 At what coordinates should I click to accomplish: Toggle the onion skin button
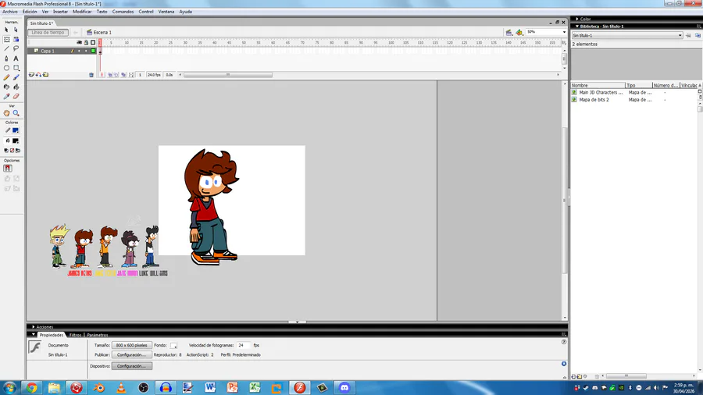[x=110, y=75]
